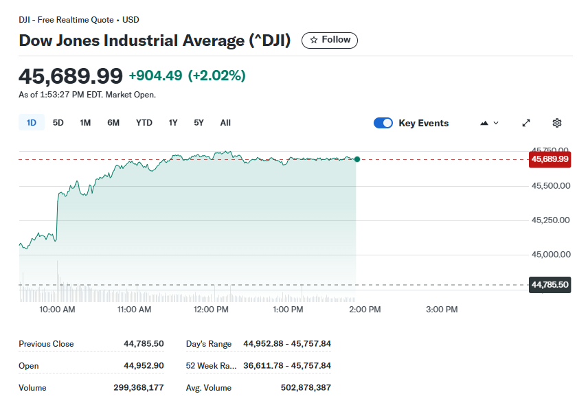Select the 1M range tab
The height and width of the screenshot is (403, 588).
pos(85,123)
